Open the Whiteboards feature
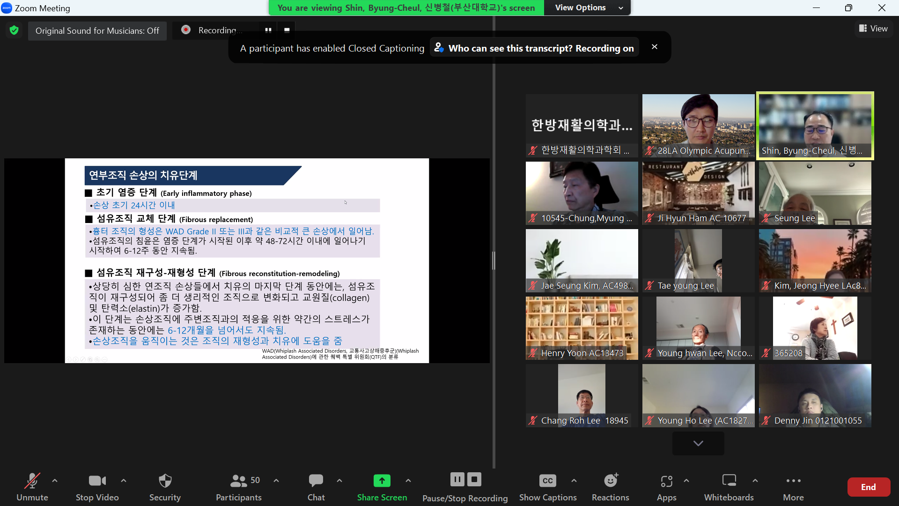Screen dimensions: 899x506 pyautogui.click(x=729, y=487)
